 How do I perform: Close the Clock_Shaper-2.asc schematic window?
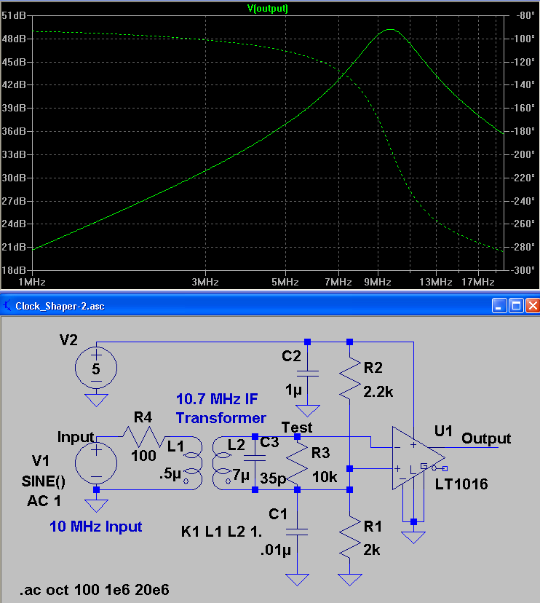tap(532, 306)
